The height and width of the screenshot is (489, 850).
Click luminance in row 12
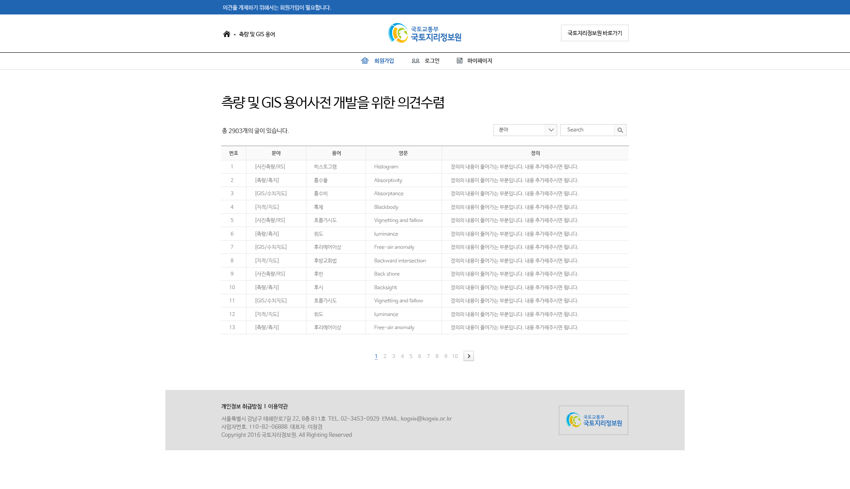(x=386, y=314)
